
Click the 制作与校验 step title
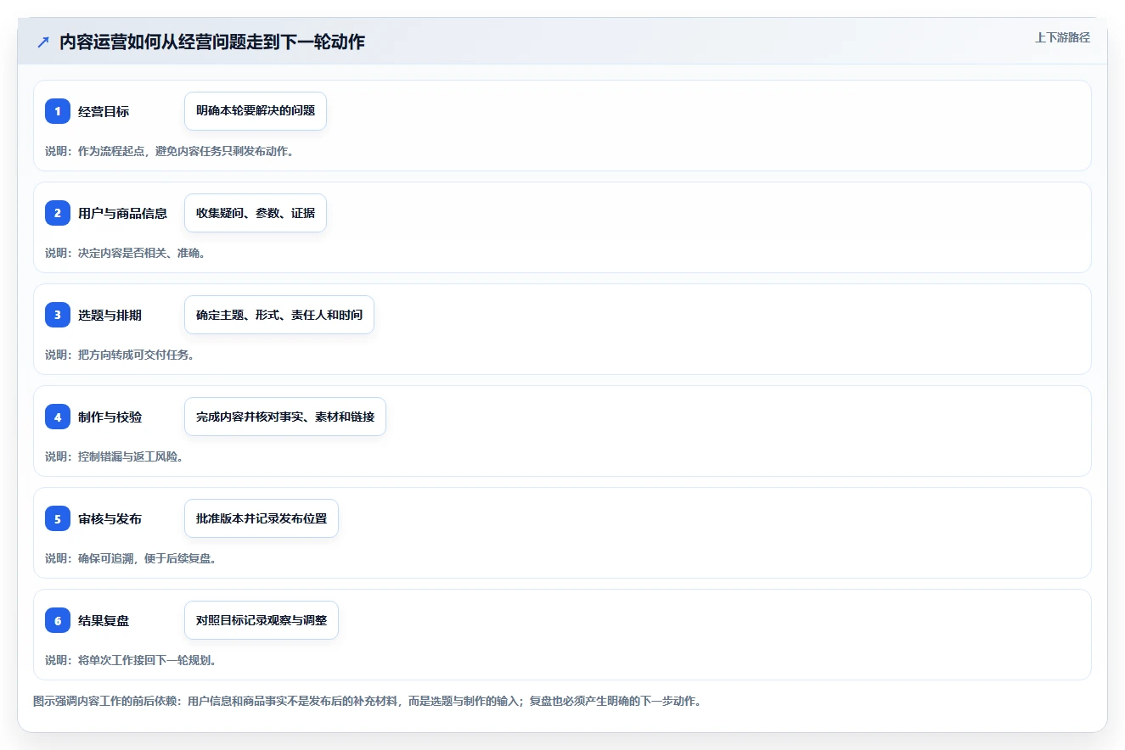110,417
